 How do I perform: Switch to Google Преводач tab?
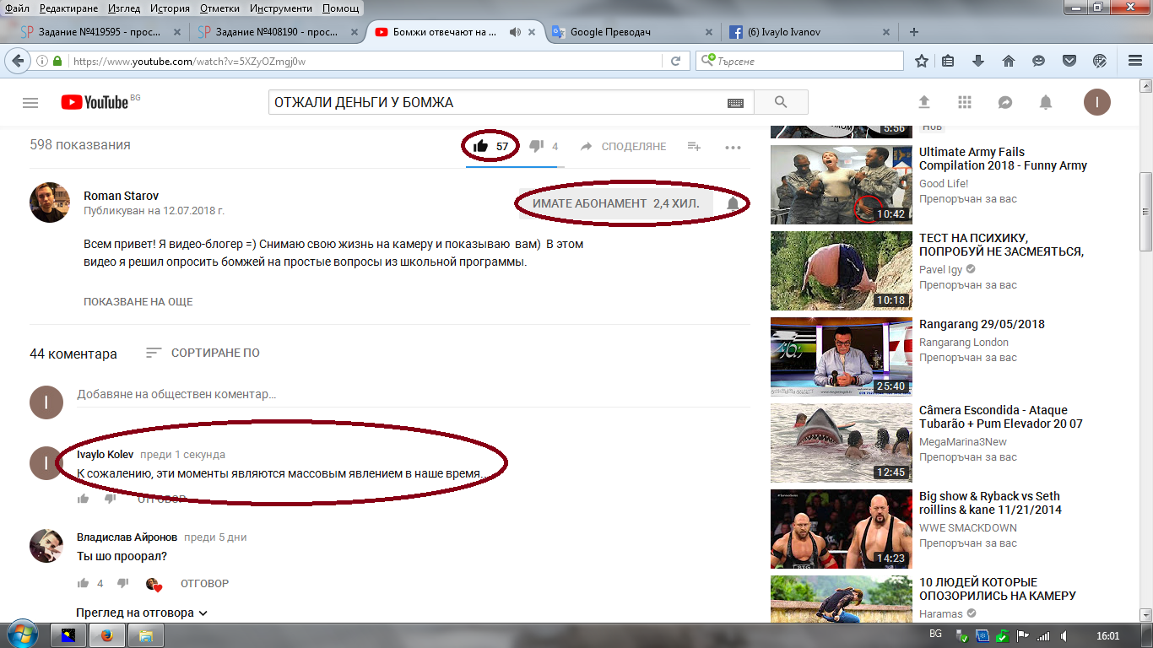pyautogui.click(x=633, y=32)
